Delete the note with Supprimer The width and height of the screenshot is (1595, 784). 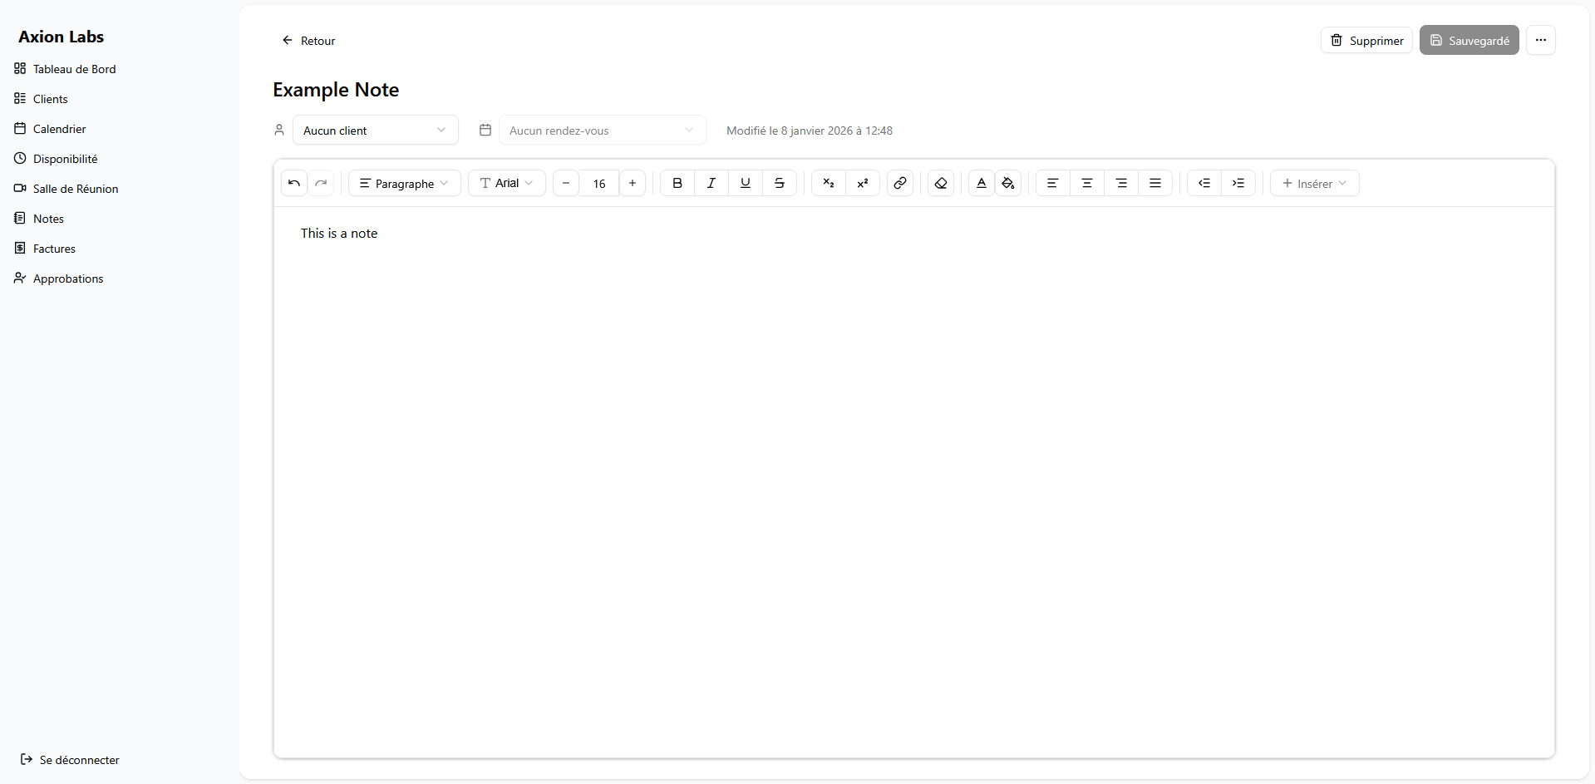1366,40
